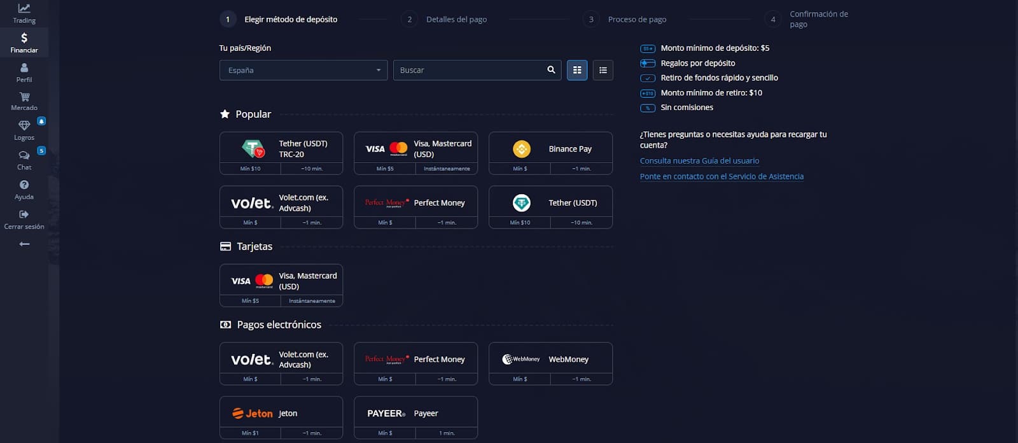Click "Mín $1" on the Jeton card
The width and height of the screenshot is (1018, 443).
click(250, 433)
